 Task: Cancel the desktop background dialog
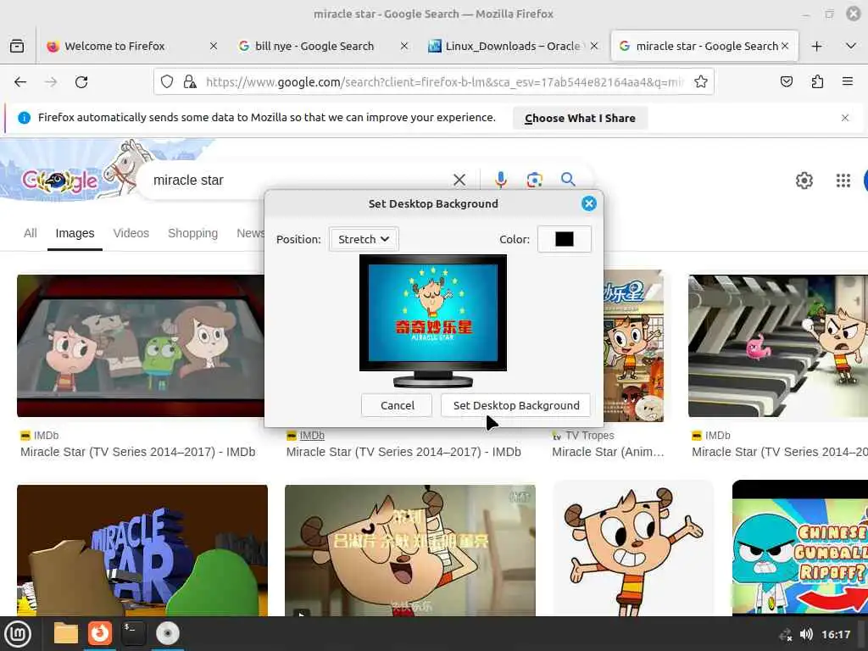pyautogui.click(x=397, y=405)
